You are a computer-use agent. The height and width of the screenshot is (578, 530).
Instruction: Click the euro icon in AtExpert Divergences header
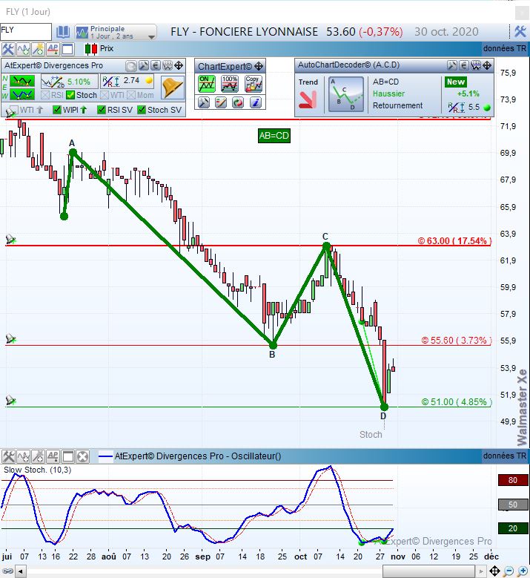point(156,65)
